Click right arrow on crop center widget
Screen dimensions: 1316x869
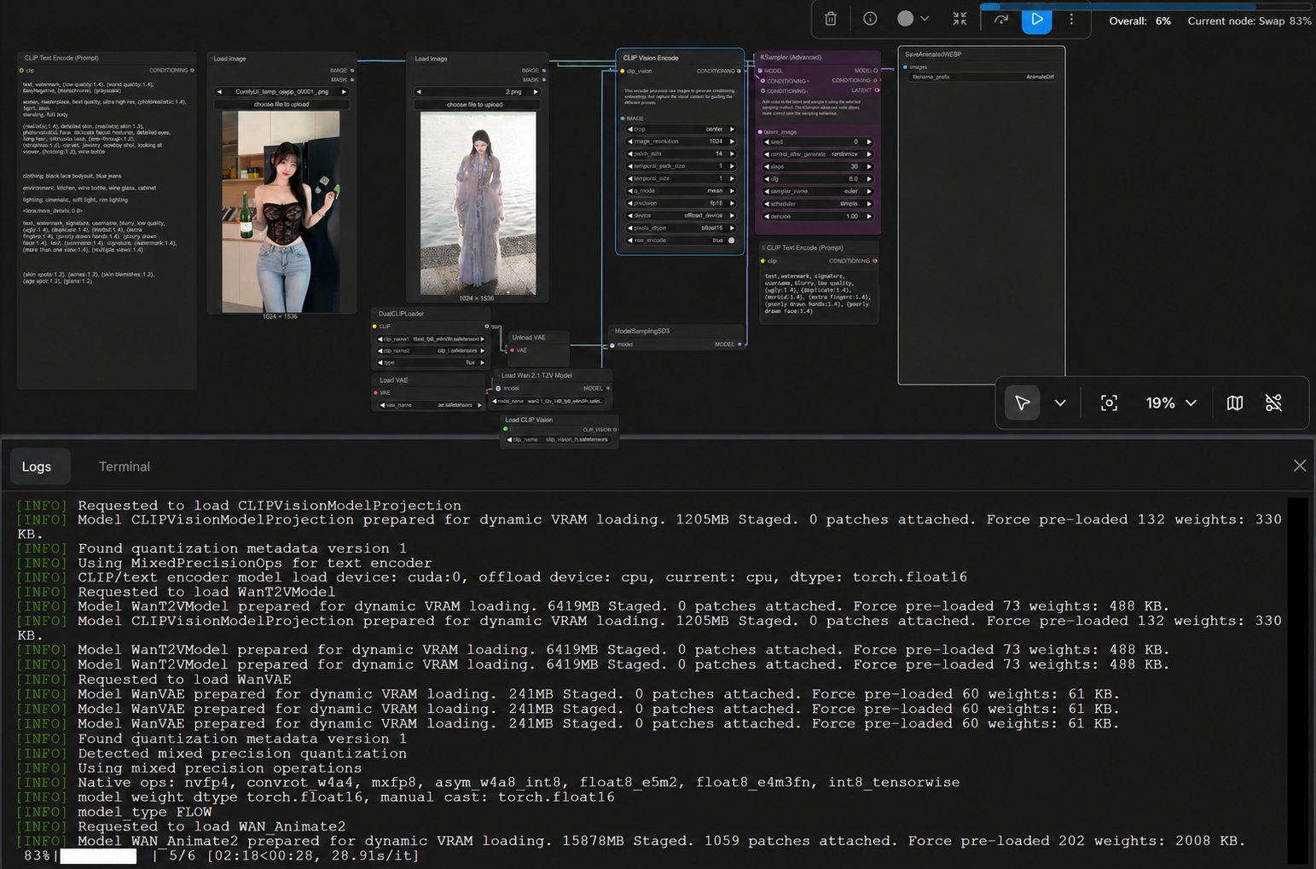coord(732,130)
